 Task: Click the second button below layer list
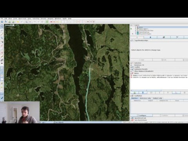coord(150,37)
